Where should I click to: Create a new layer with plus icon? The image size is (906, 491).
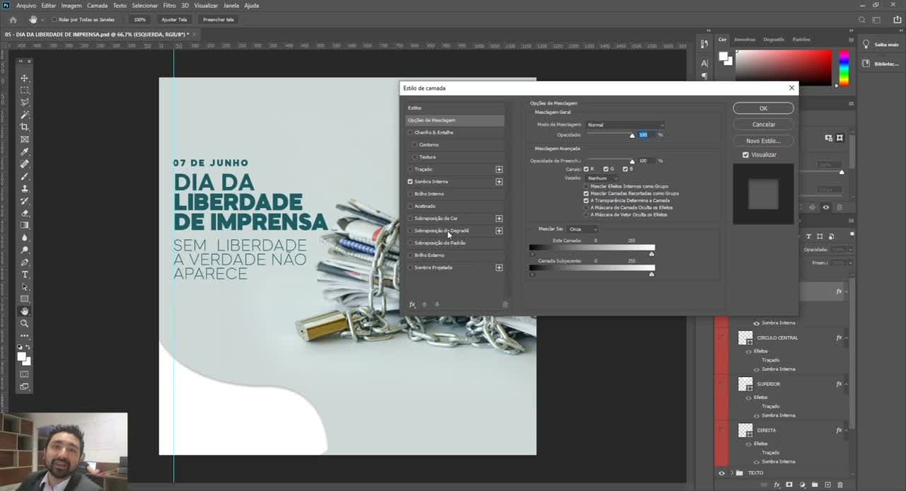click(827, 485)
